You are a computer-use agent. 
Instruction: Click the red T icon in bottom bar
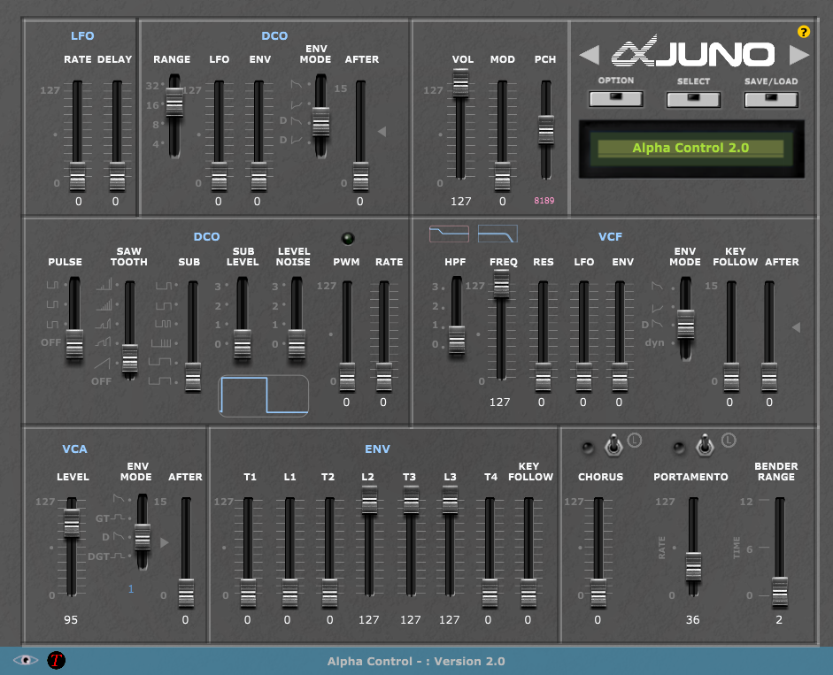(x=57, y=660)
